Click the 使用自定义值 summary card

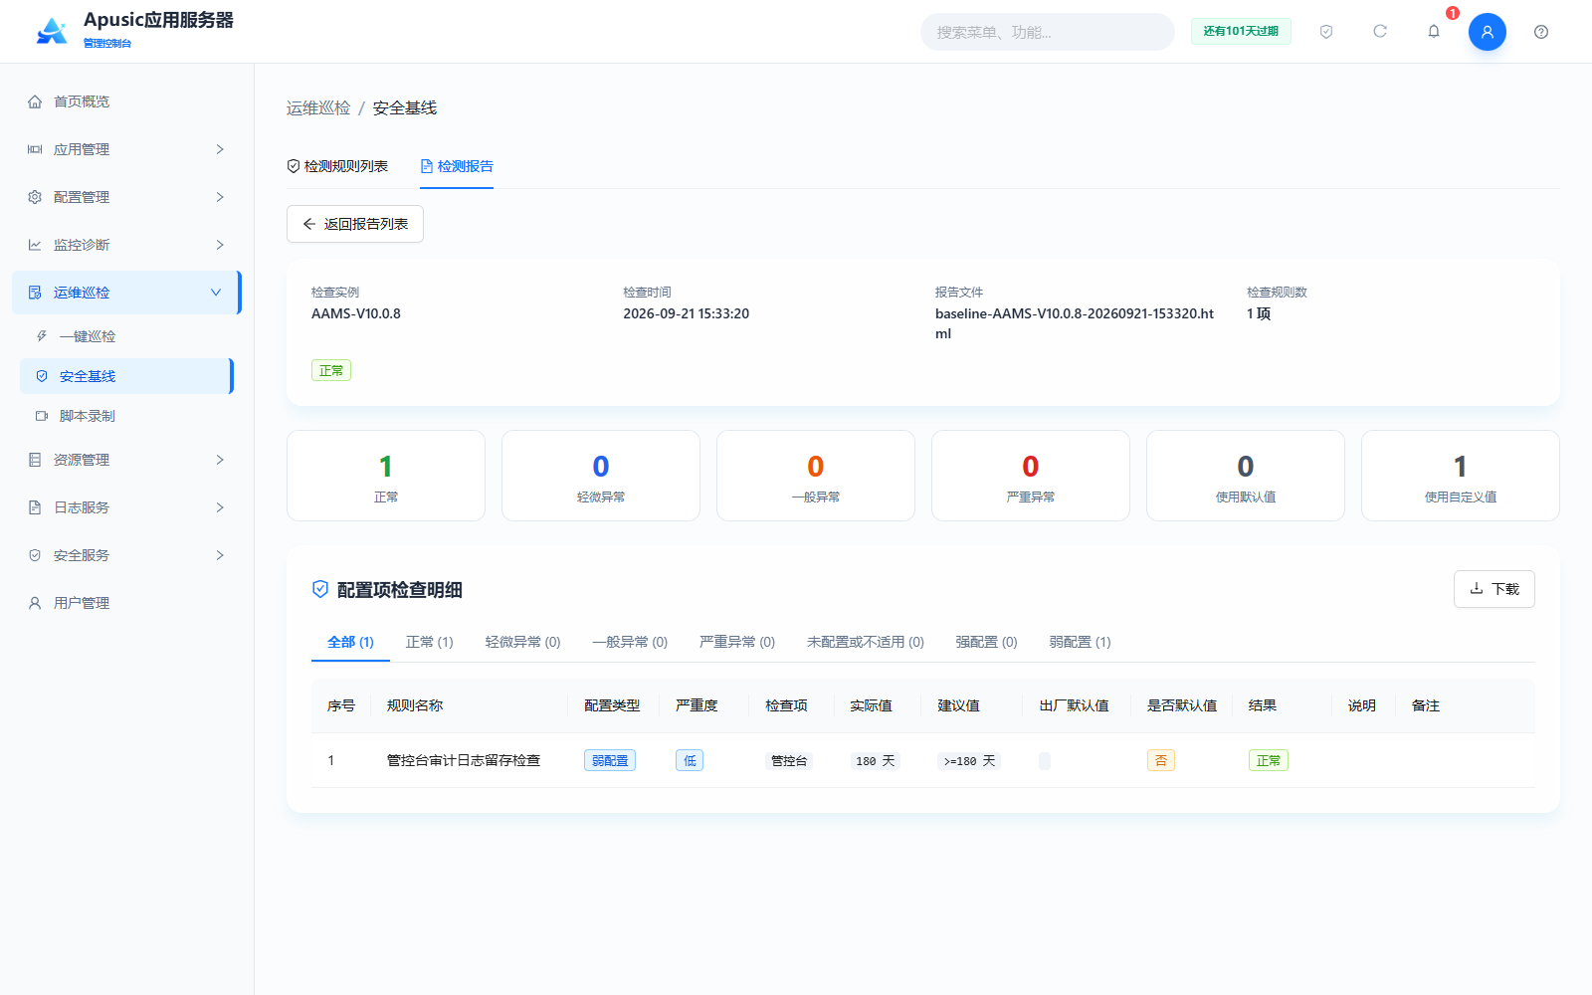point(1461,476)
